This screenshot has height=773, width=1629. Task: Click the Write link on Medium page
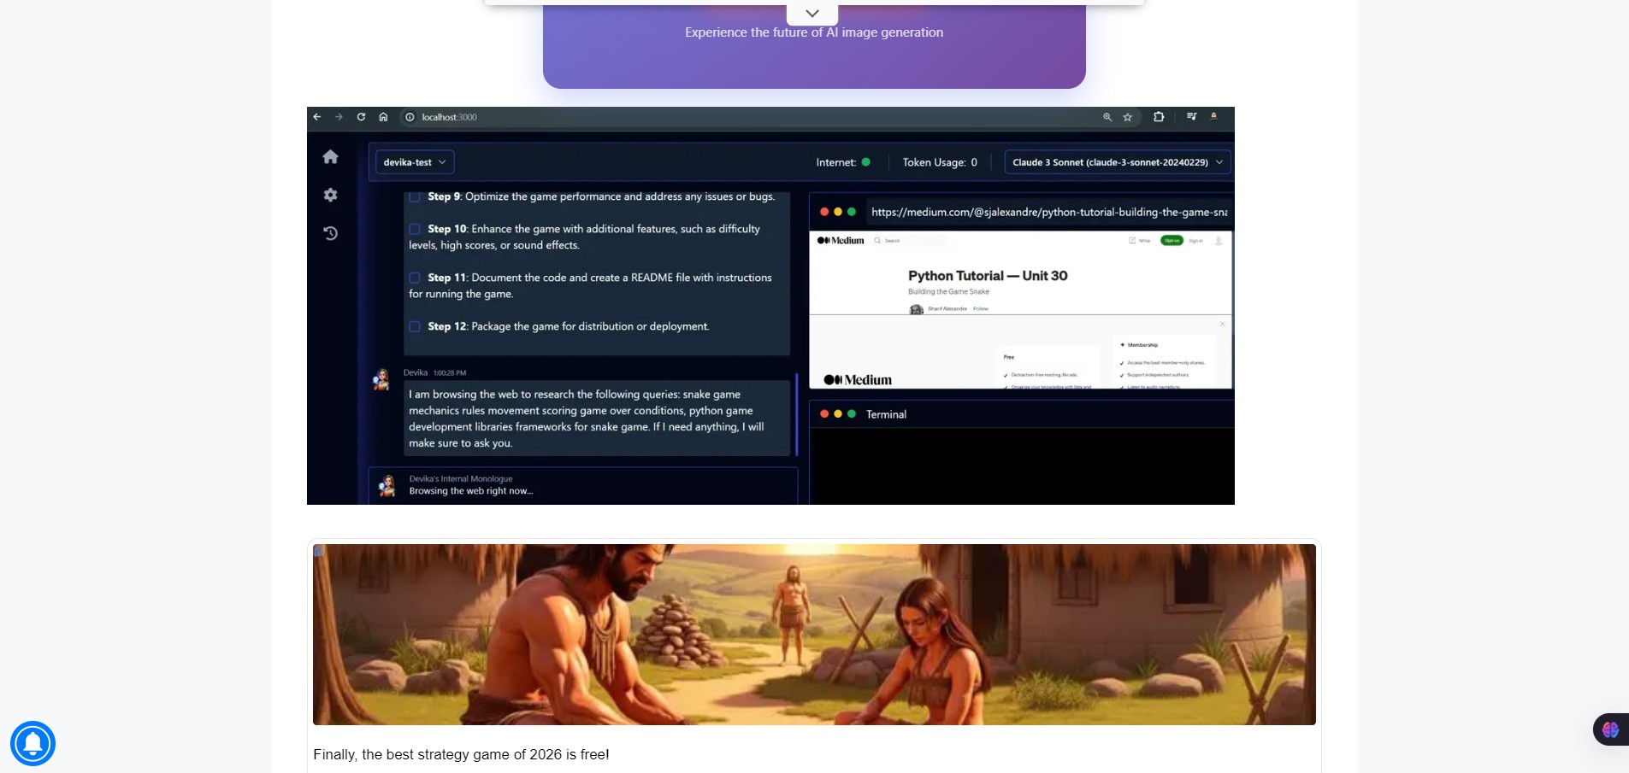click(1140, 241)
